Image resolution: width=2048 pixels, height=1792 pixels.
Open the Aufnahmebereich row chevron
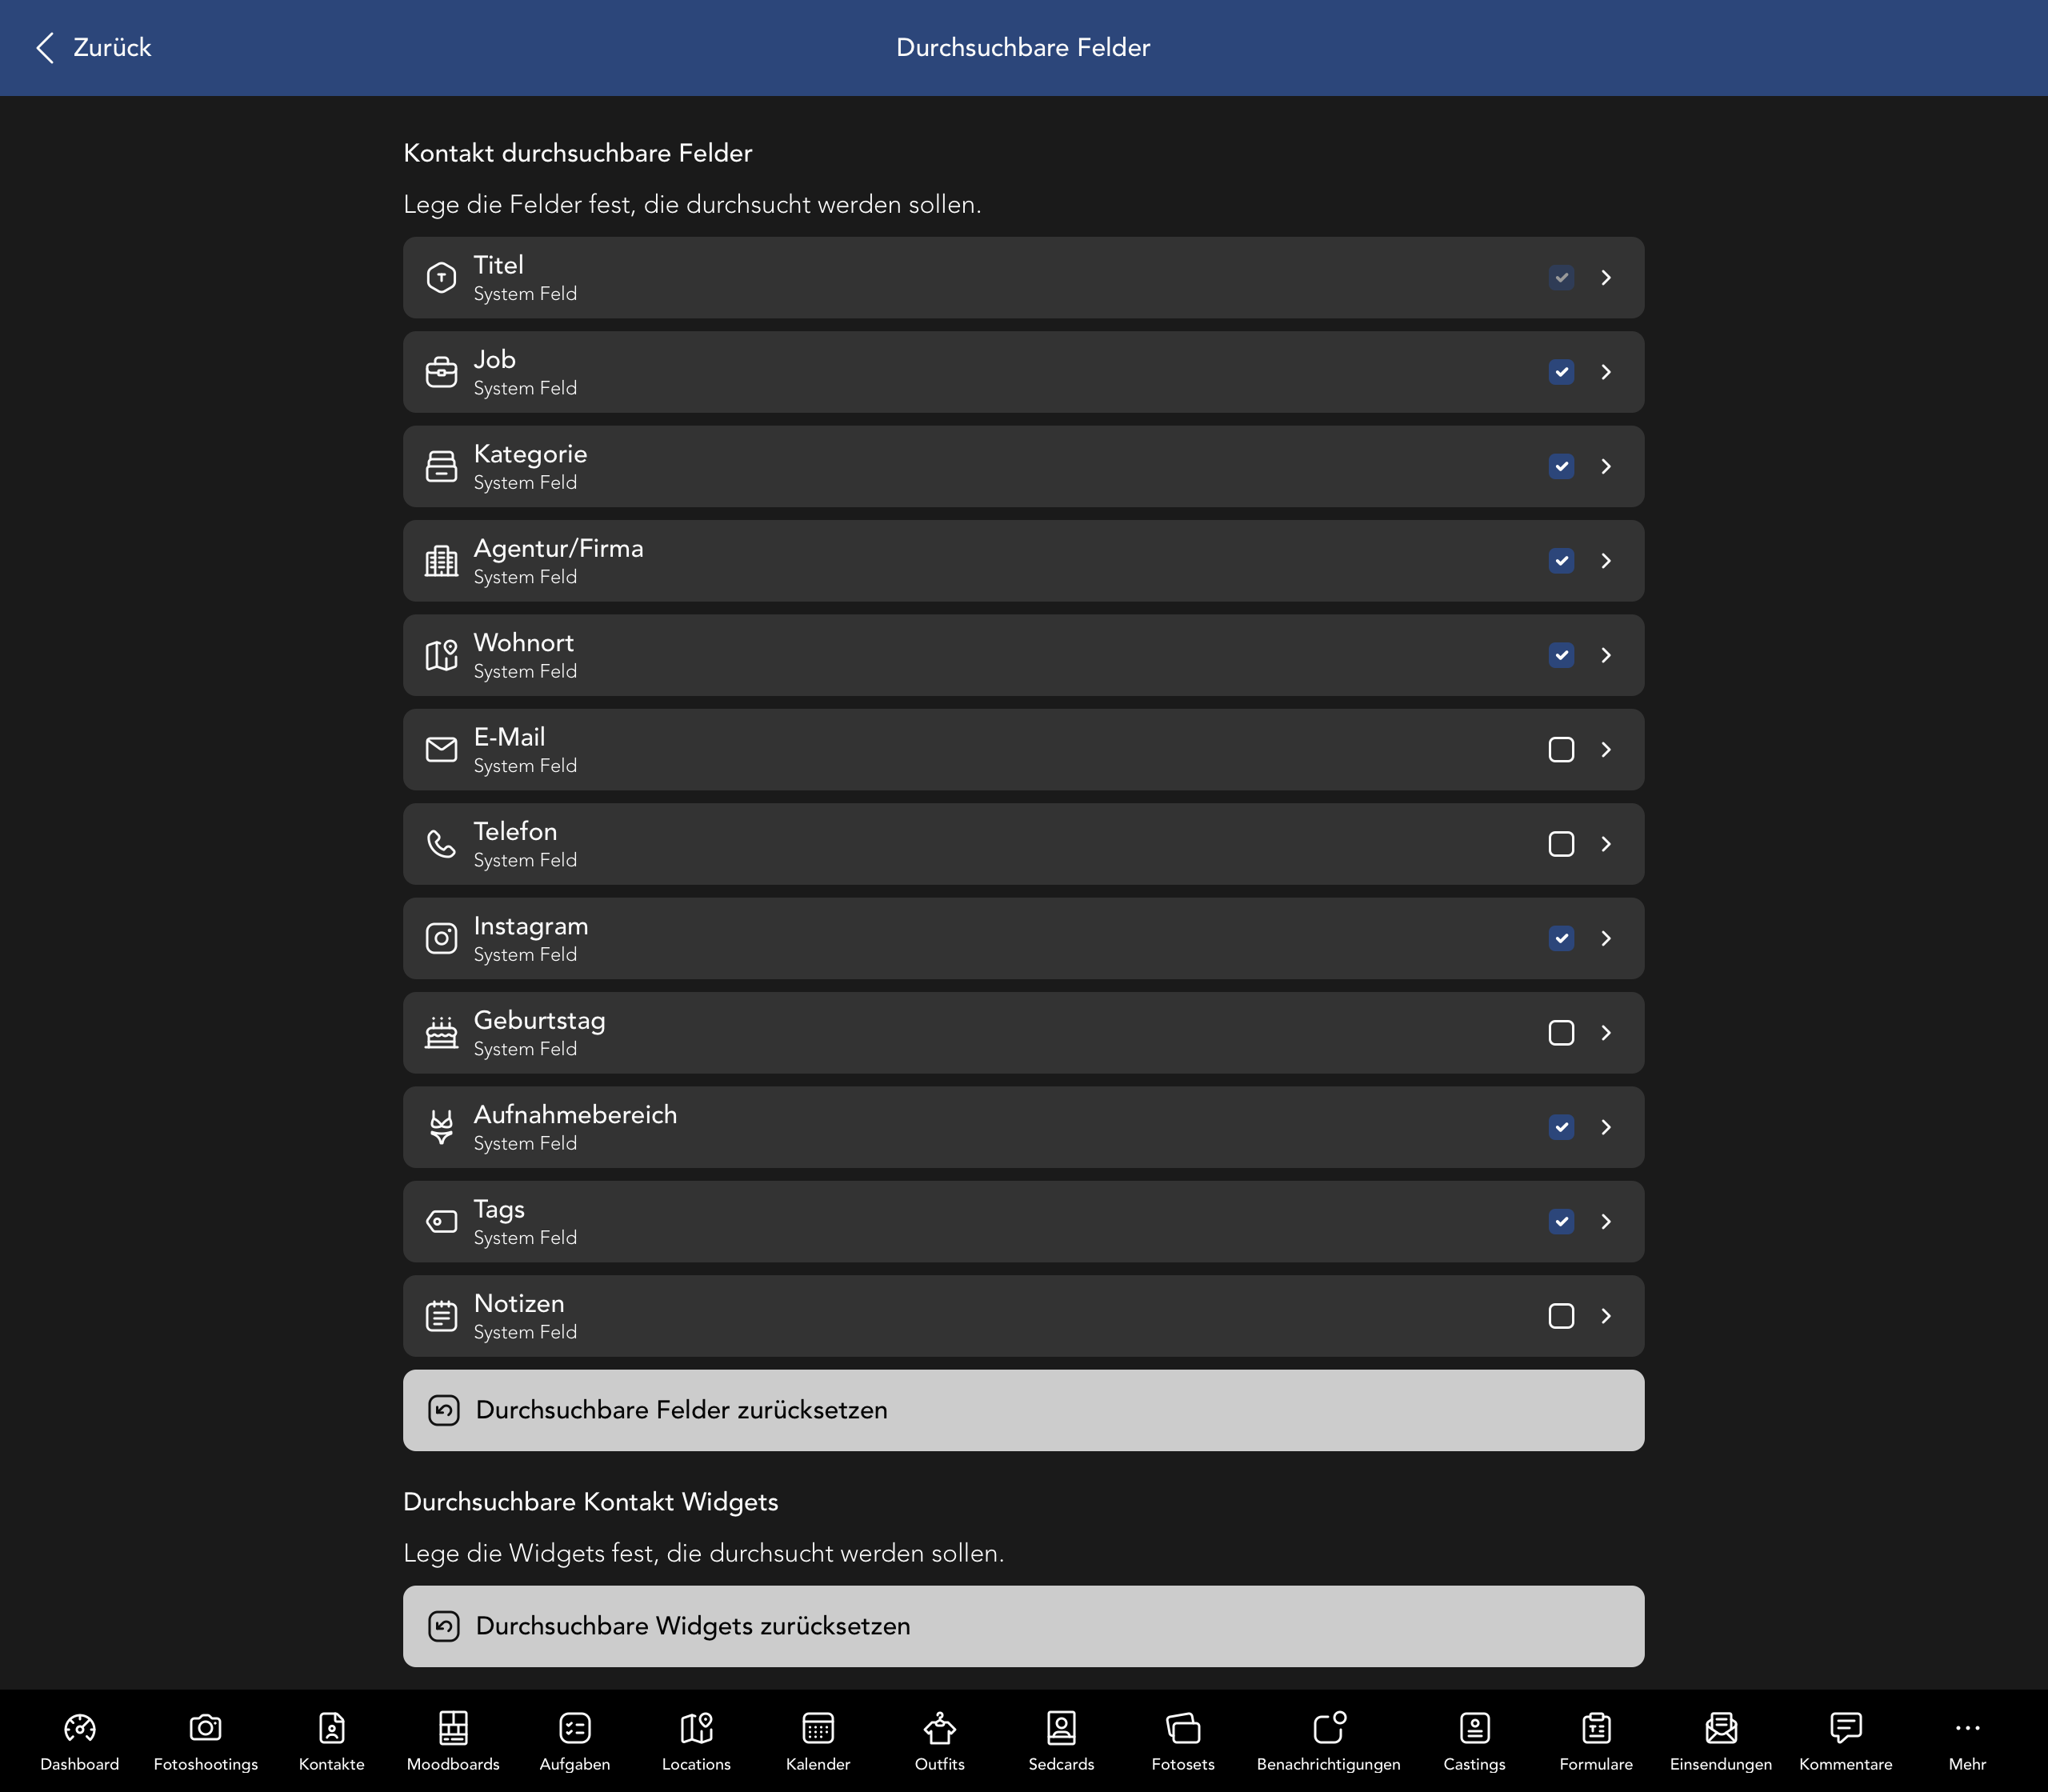click(1606, 1127)
